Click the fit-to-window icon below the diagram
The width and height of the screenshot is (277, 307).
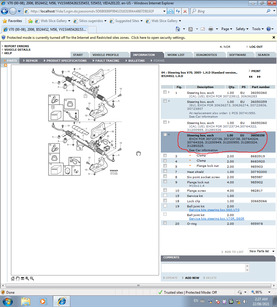pyautogui.click(x=22, y=278)
